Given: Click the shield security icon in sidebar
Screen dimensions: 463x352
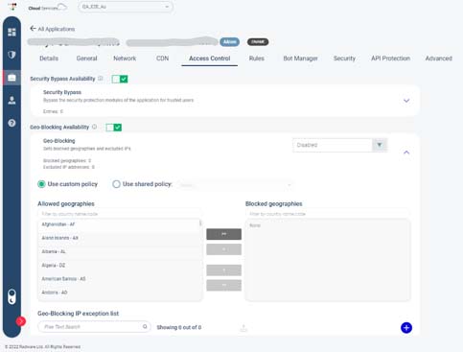Looking at the screenshot, I should pos(12,55).
